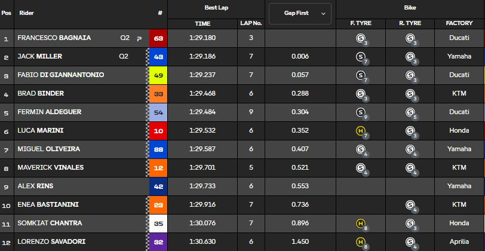Click Jack Miller's rear tyre icon
This screenshot has width=485, height=251.
[410, 57]
